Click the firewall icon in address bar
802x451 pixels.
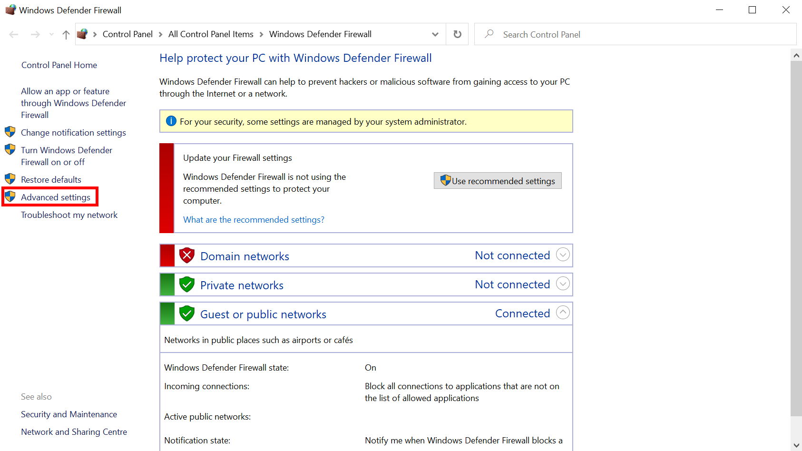pyautogui.click(x=82, y=34)
